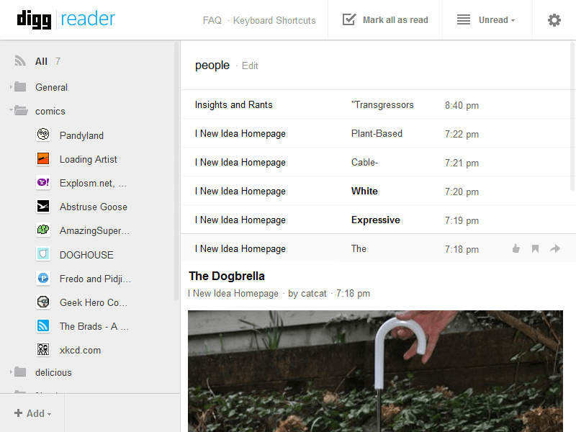Open The Dogbrella article title
Screen dimensions: 576x432
227,276
